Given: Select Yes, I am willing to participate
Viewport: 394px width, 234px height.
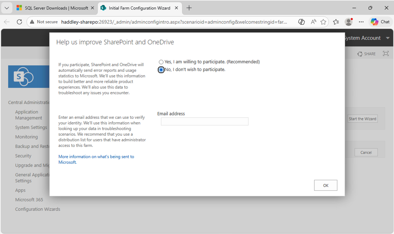Looking at the screenshot, I should pyautogui.click(x=161, y=62).
